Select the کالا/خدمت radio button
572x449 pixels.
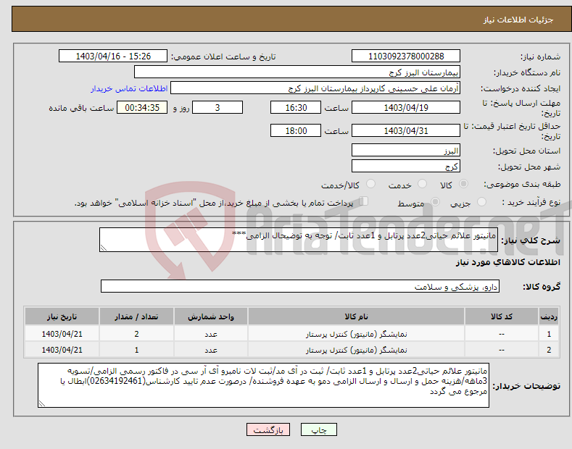[370, 184]
